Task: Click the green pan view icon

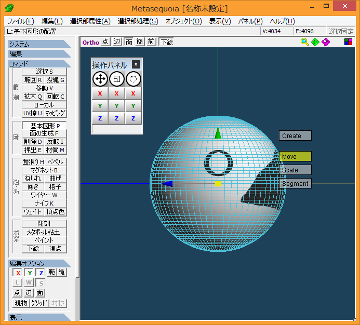Action: pyautogui.click(x=315, y=42)
